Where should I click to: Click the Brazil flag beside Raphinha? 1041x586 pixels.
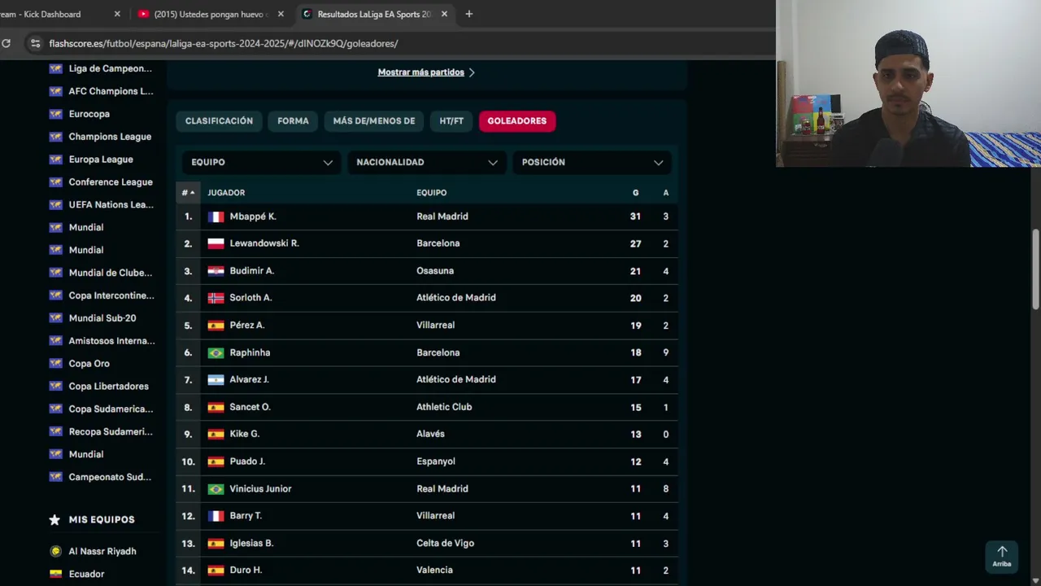point(216,352)
